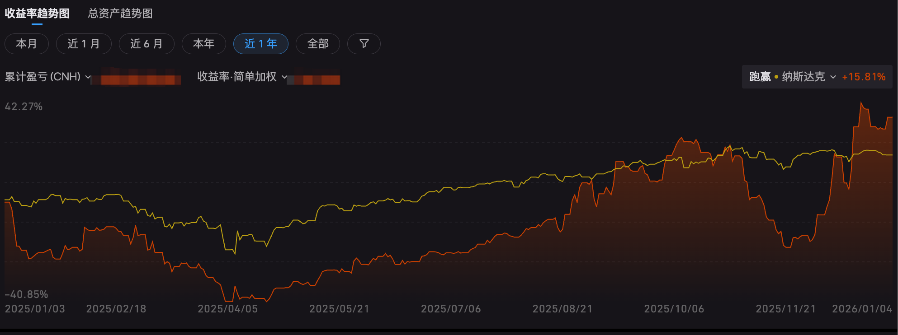Click the 跑赢 label
Viewport: 898px width, 335px height.
point(760,77)
